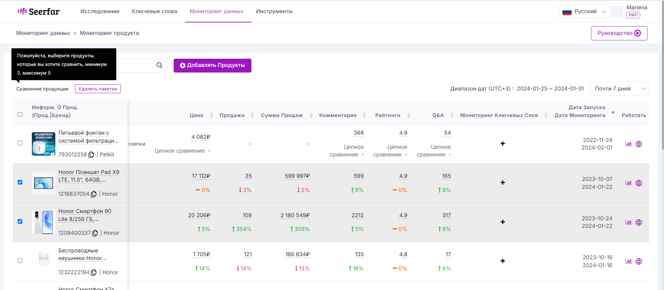Click the Удалить пакетно button
The height and width of the screenshot is (290, 664).
click(98, 89)
